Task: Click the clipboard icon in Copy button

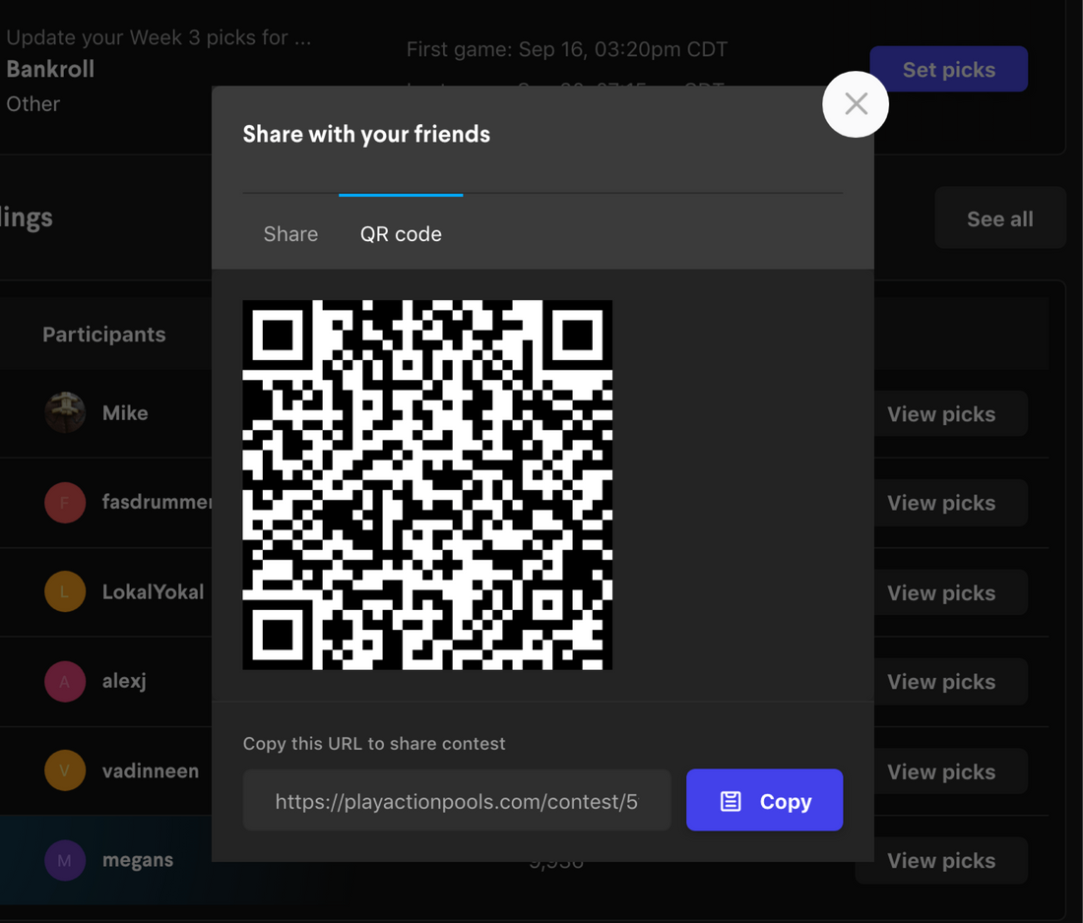Action: pos(731,801)
